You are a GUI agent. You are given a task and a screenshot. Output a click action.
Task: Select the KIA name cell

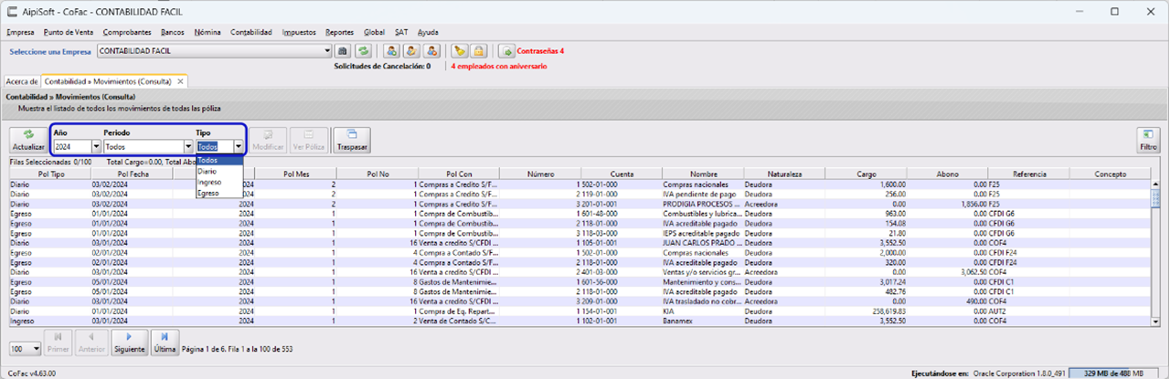[703, 311]
